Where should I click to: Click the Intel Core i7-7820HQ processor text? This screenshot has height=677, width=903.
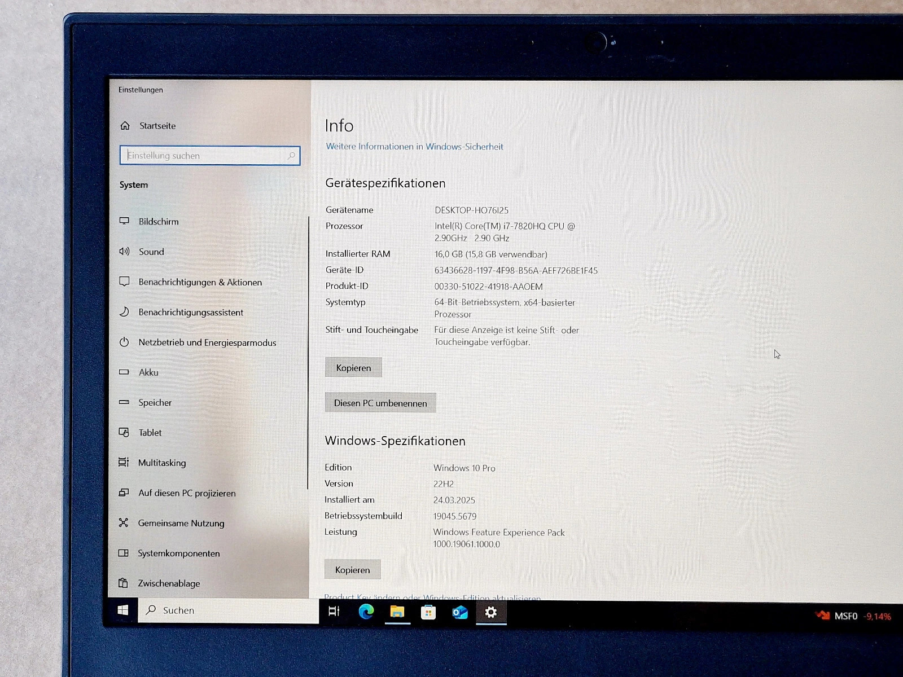(x=505, y=232)
